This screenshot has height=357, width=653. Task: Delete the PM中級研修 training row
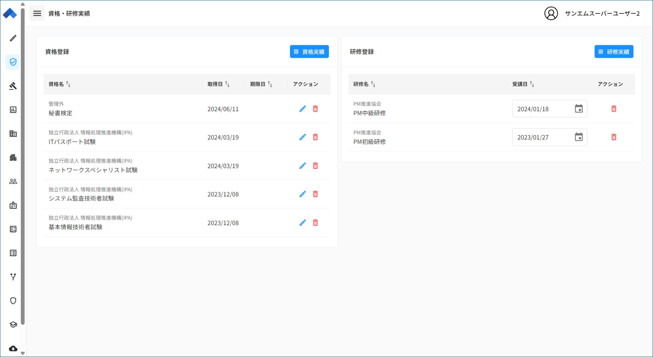click(614, 109)
